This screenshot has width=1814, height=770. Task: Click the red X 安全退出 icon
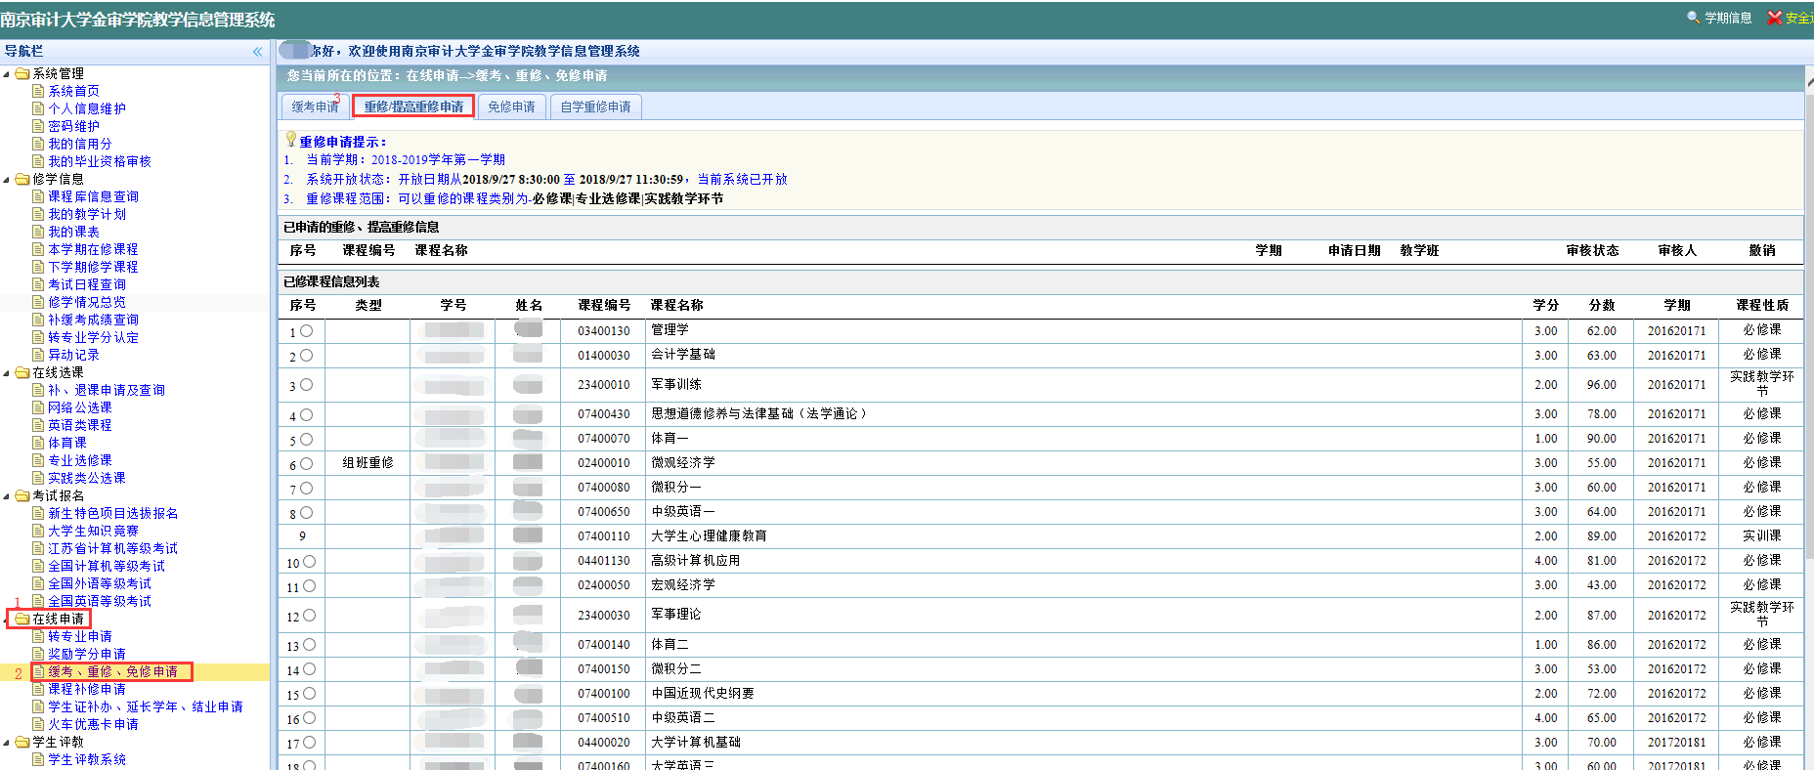point(1774,18)
